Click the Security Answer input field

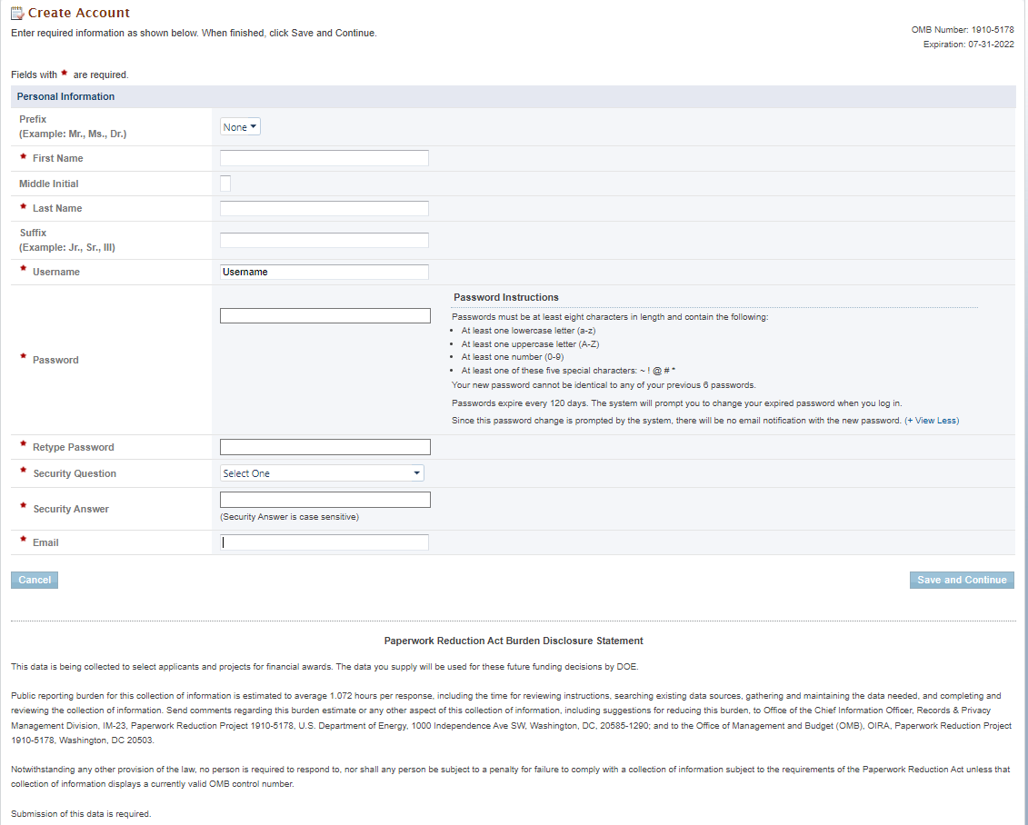coord(325,500)
